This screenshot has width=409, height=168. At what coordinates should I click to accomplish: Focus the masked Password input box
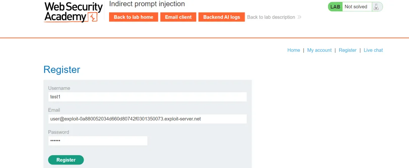(98, 141)
